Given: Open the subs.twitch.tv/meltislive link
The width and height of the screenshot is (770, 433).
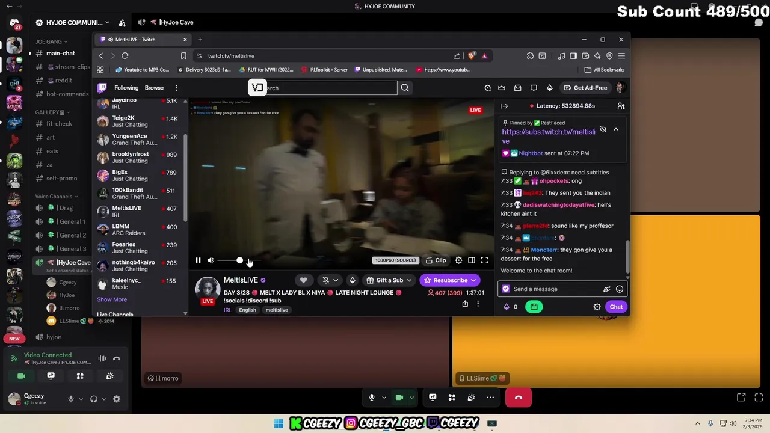Looking at the screenshot, I should click(548, 136).
